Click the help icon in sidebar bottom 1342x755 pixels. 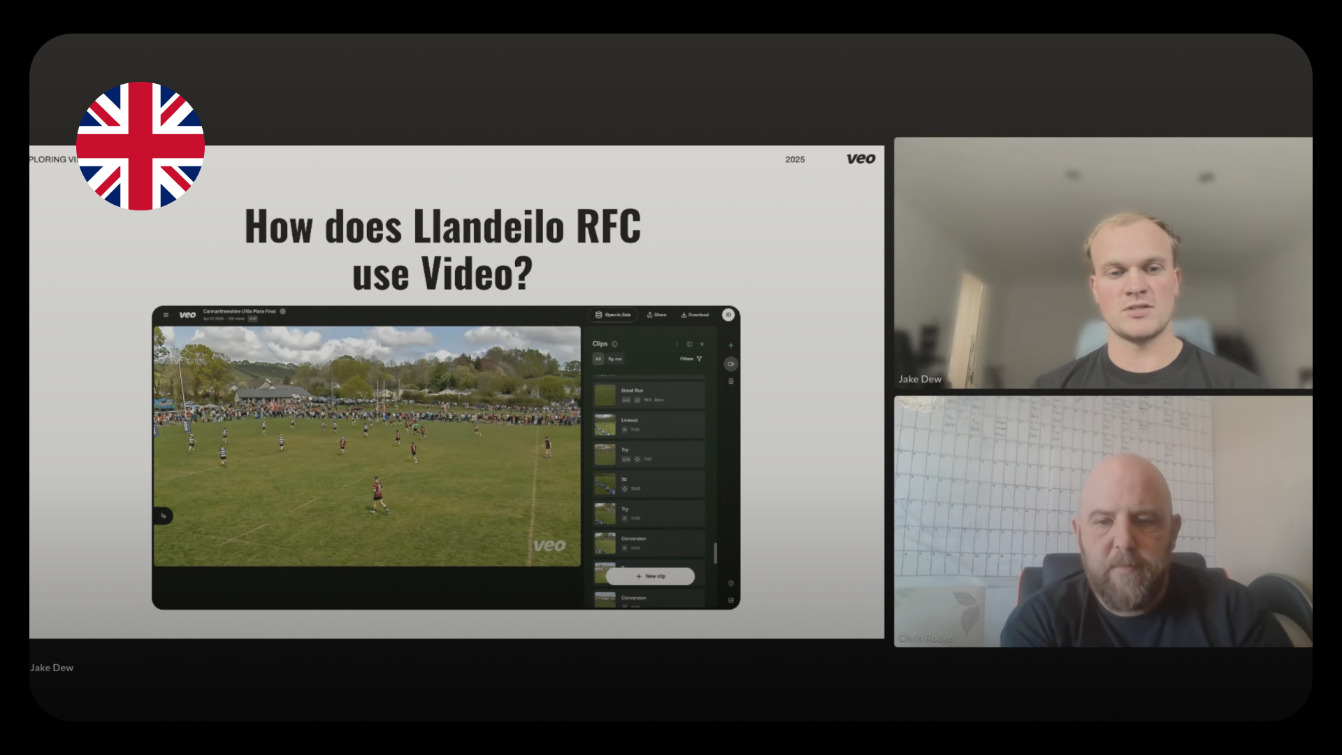point(731,583)
